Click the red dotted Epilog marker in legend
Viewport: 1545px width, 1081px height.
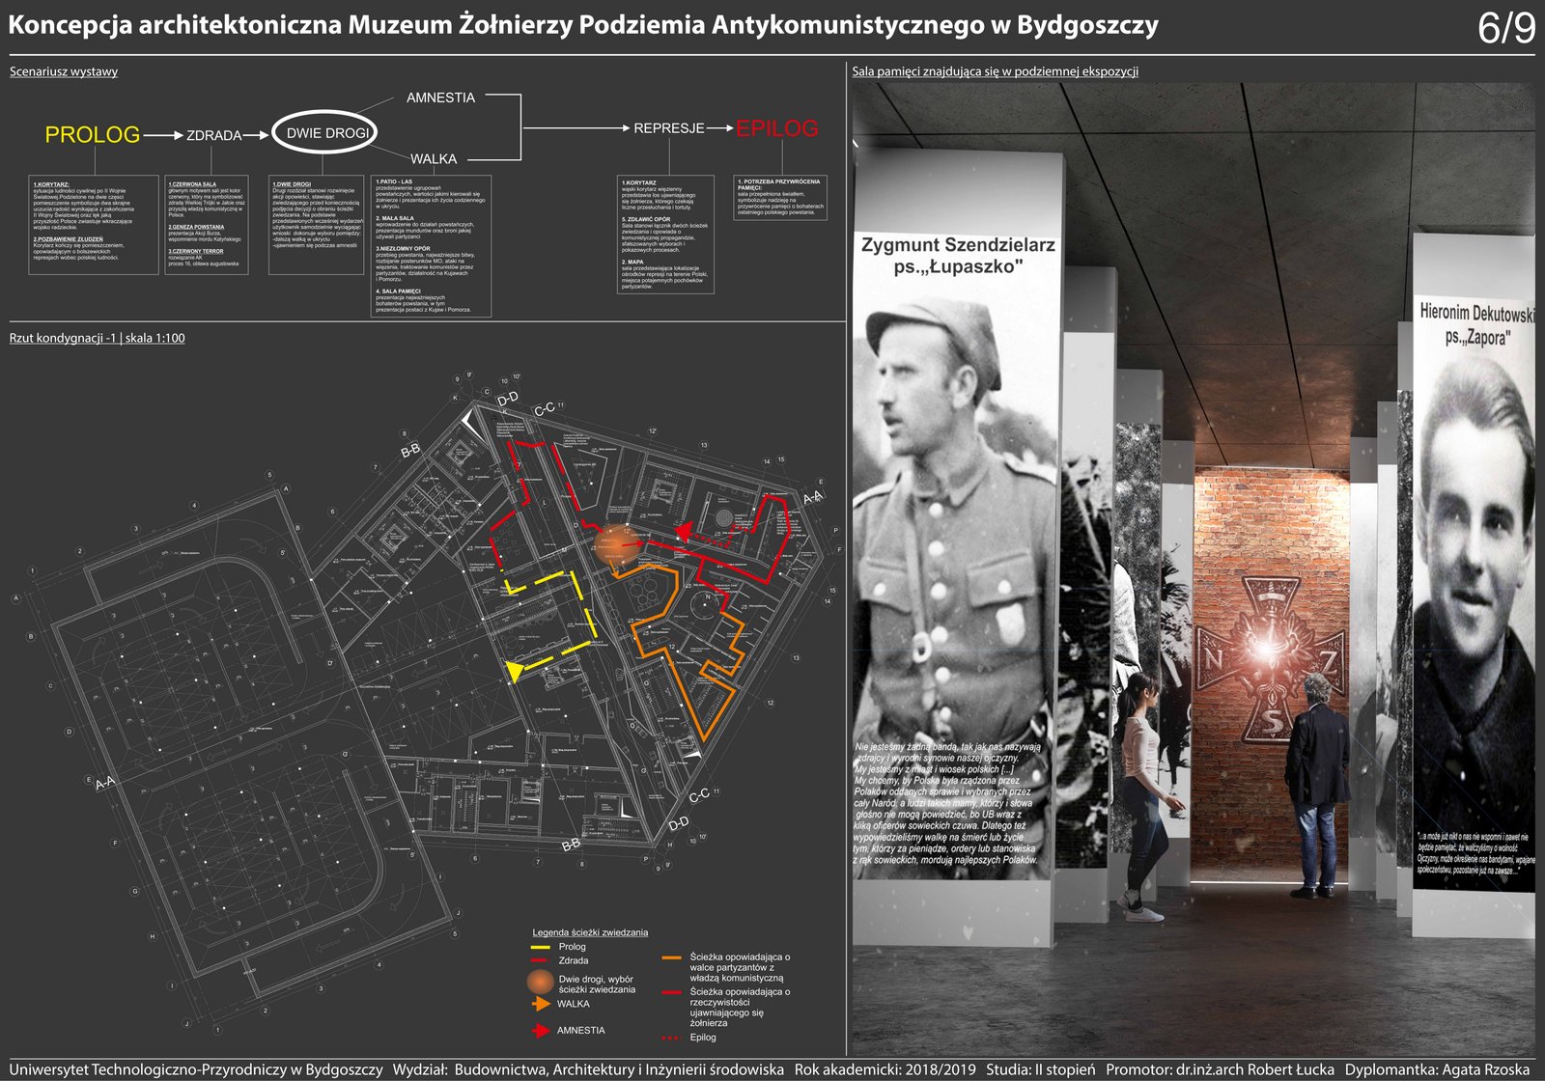click(x=671, y=1038)
